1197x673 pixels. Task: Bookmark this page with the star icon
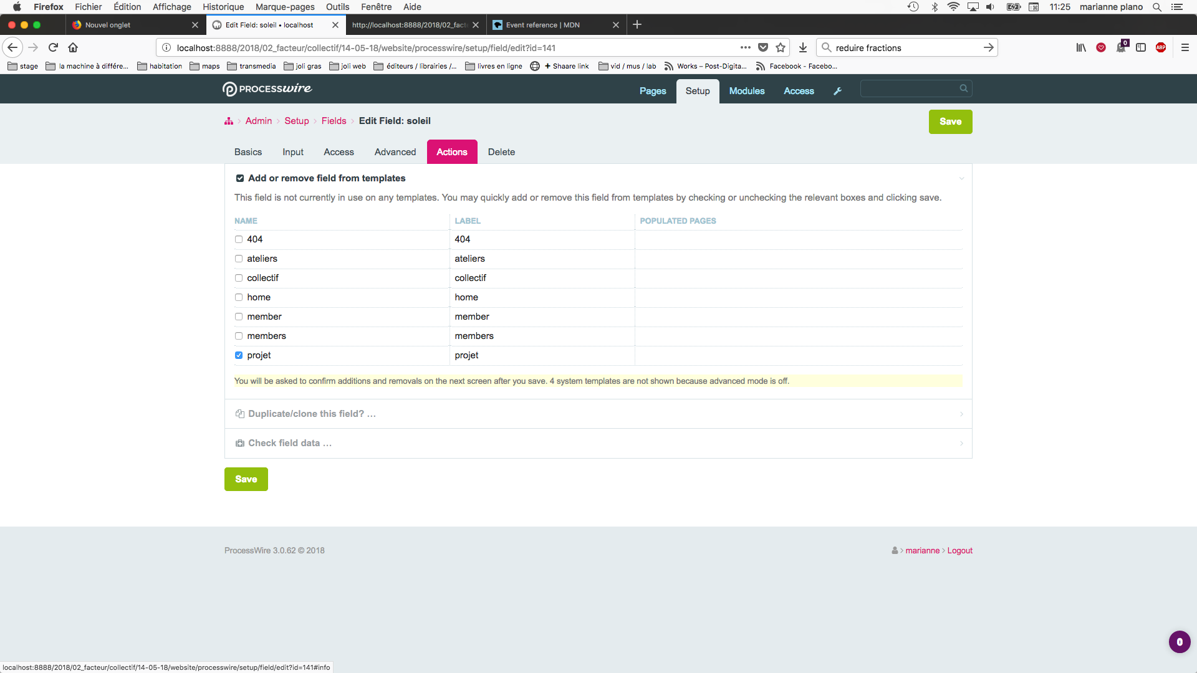(x=780, y=47)
